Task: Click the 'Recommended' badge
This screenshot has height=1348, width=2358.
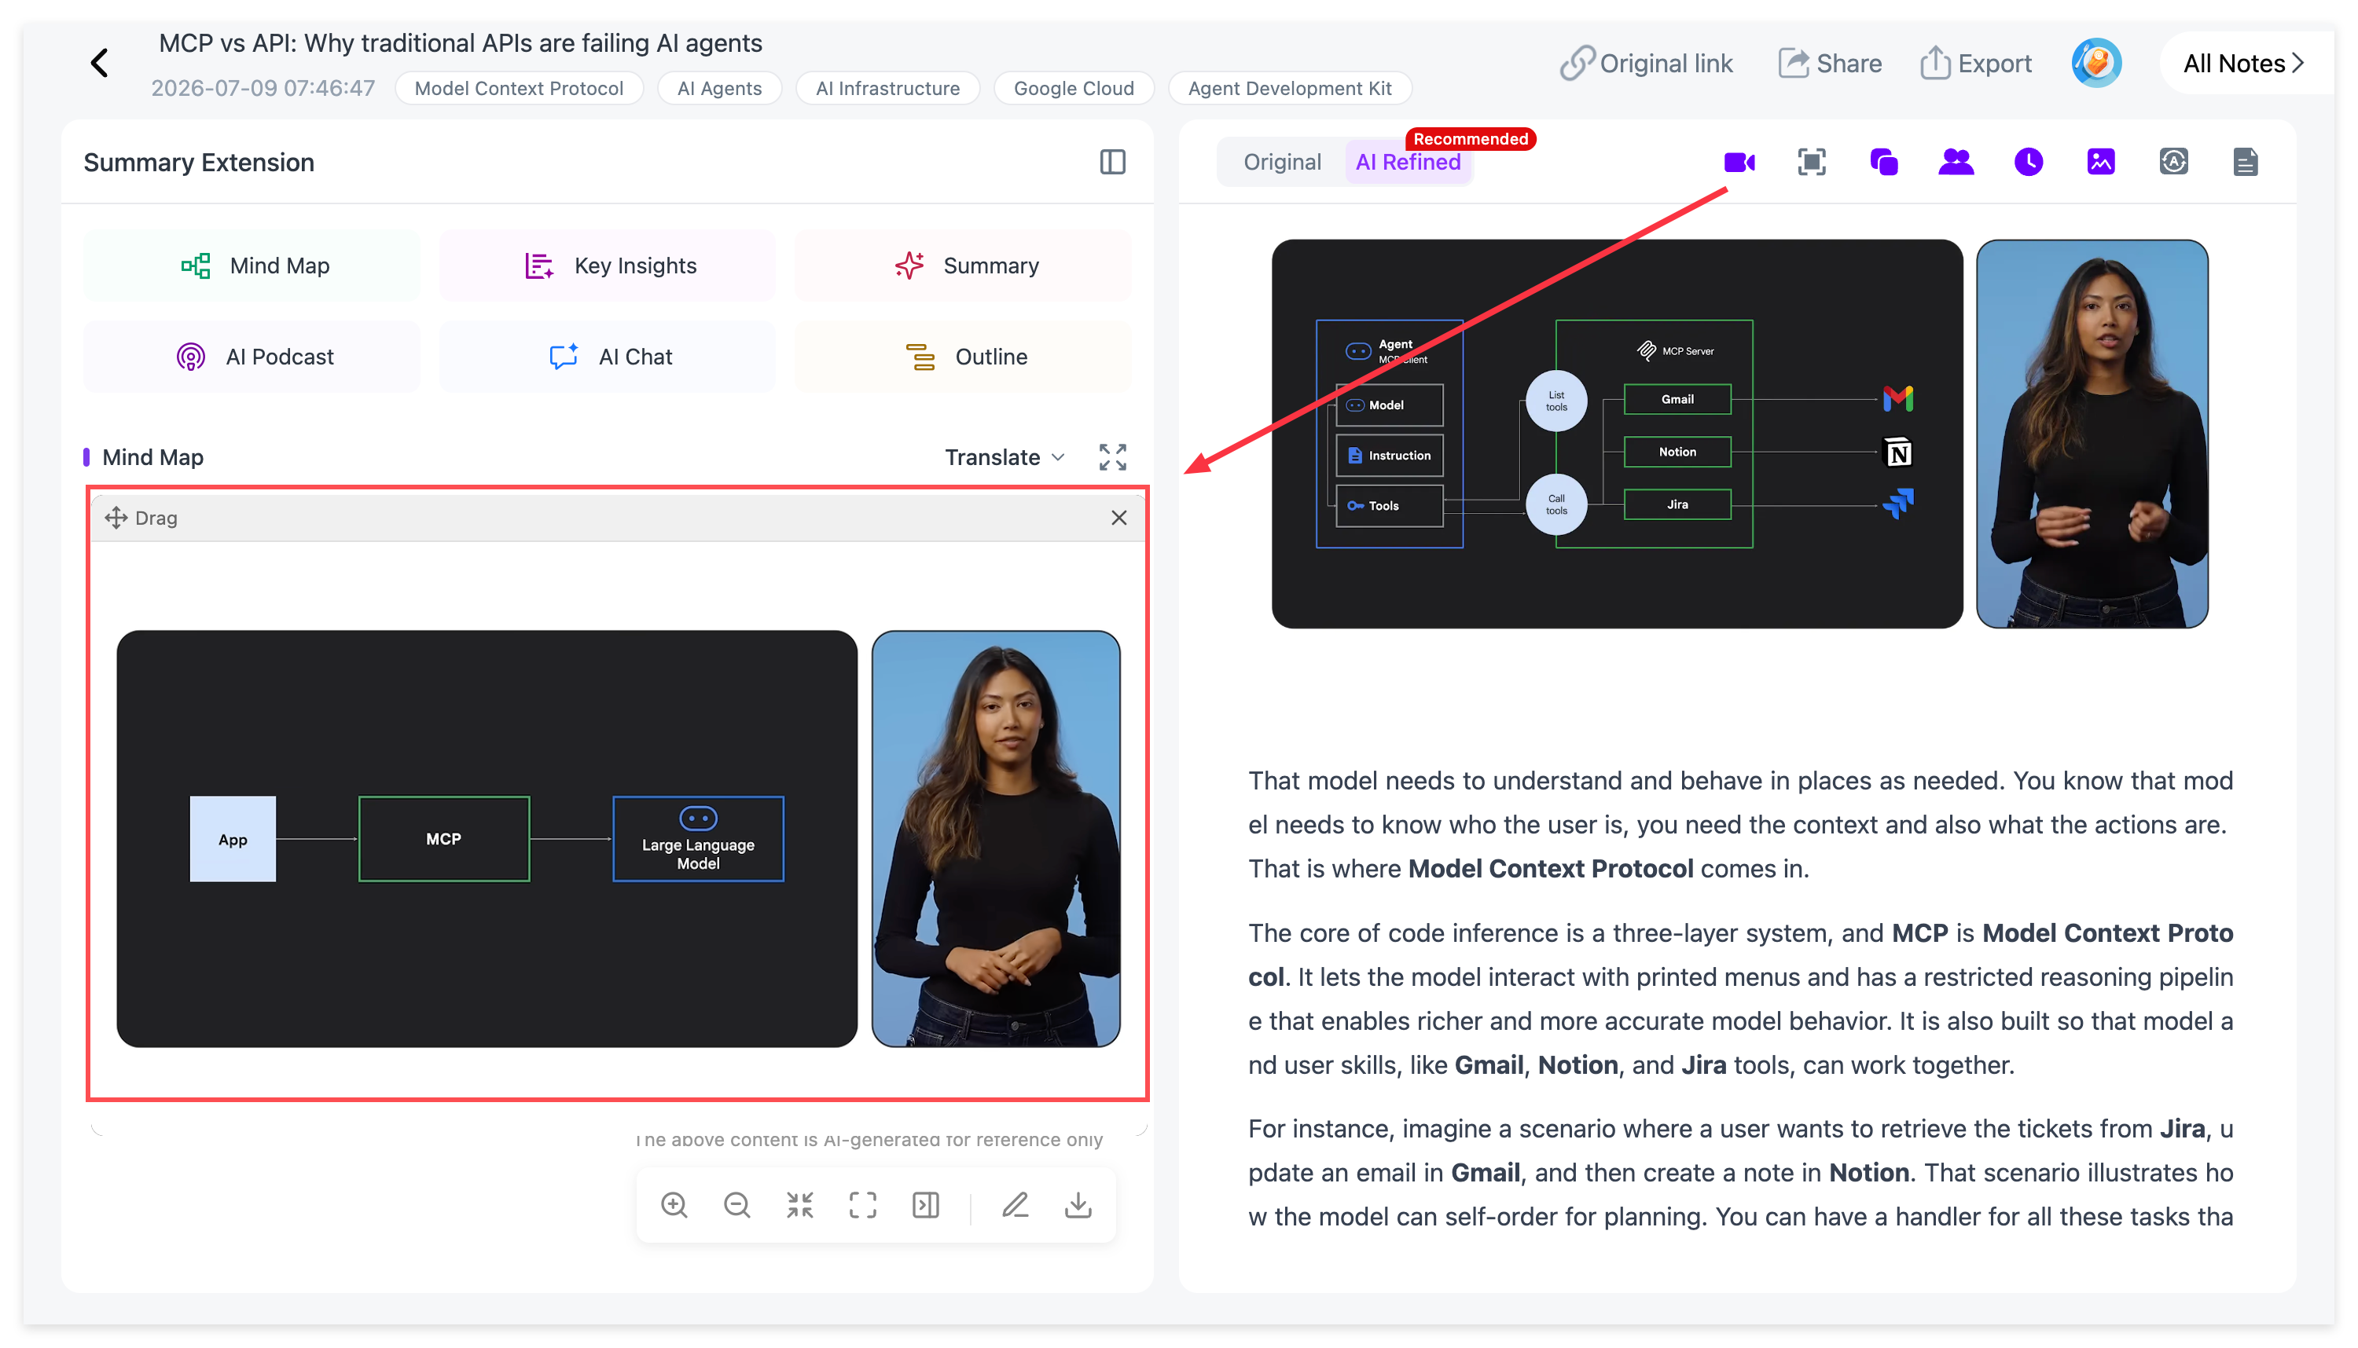Action: 1471,139
